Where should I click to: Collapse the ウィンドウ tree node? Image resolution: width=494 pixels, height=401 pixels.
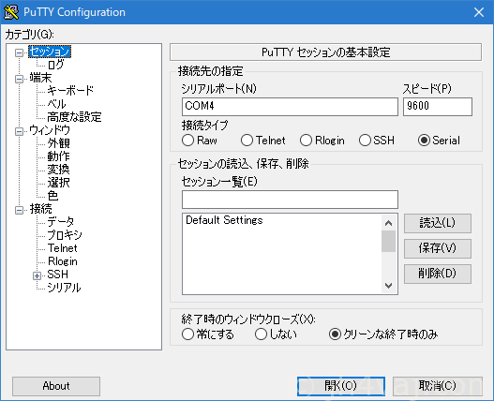coord(20,131)
